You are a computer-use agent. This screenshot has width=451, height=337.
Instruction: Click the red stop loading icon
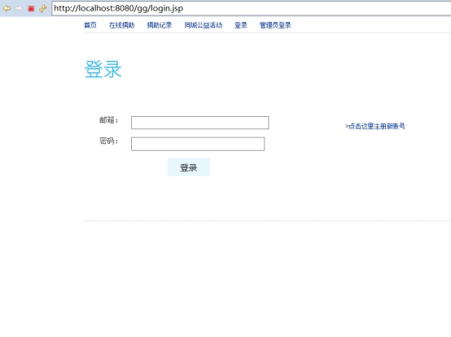point(31,9)
